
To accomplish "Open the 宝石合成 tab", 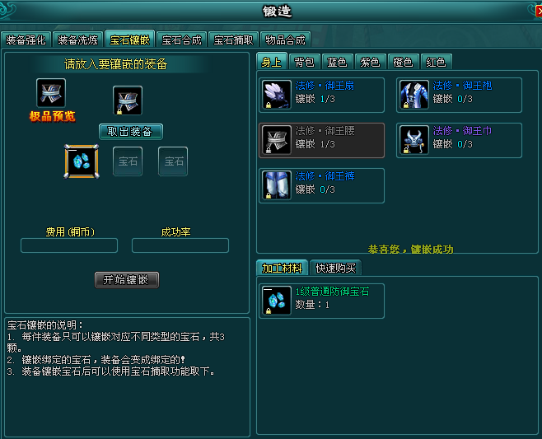I will [x=181, y=40].
